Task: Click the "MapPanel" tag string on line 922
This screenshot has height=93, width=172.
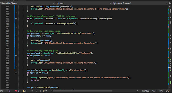Action: (x=85, y=53)
